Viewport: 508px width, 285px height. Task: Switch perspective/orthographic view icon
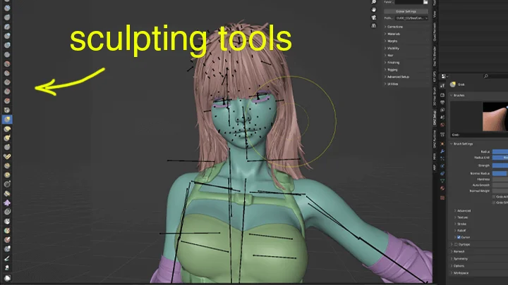(374, 25)
